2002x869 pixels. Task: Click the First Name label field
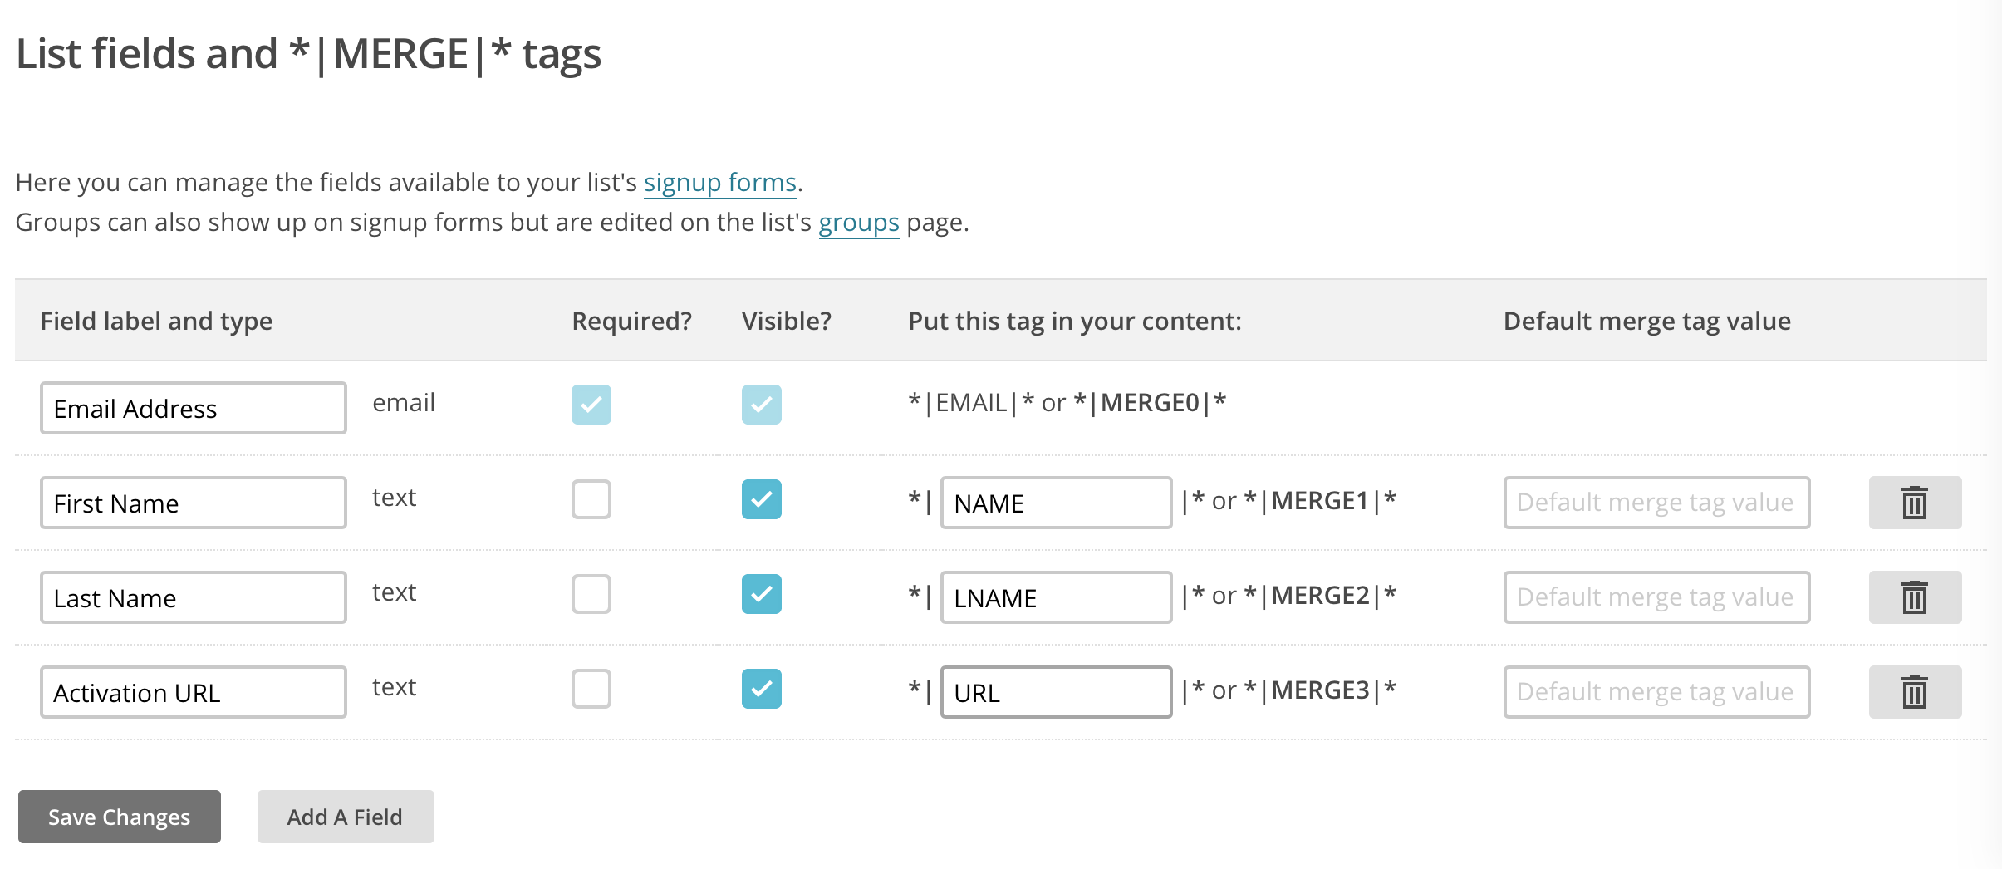pos(194,503)
